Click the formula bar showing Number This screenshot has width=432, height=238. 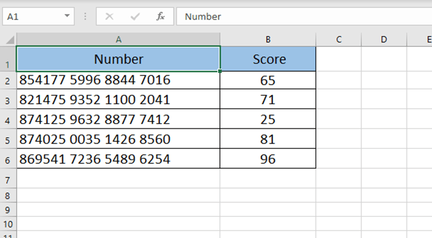click(304, 16)
